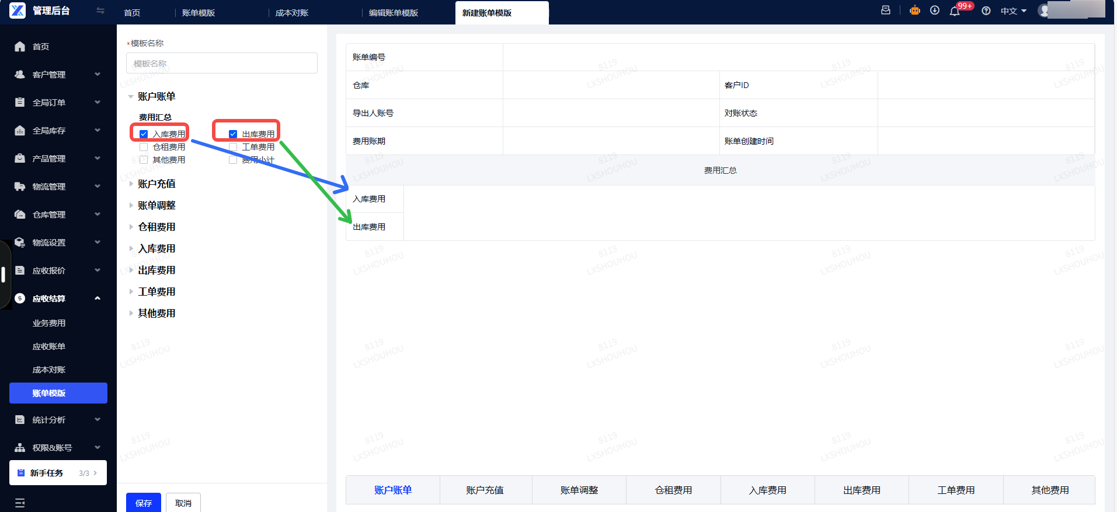
Task: Click the 保存 save button
Action: click(x=144, y=503)
